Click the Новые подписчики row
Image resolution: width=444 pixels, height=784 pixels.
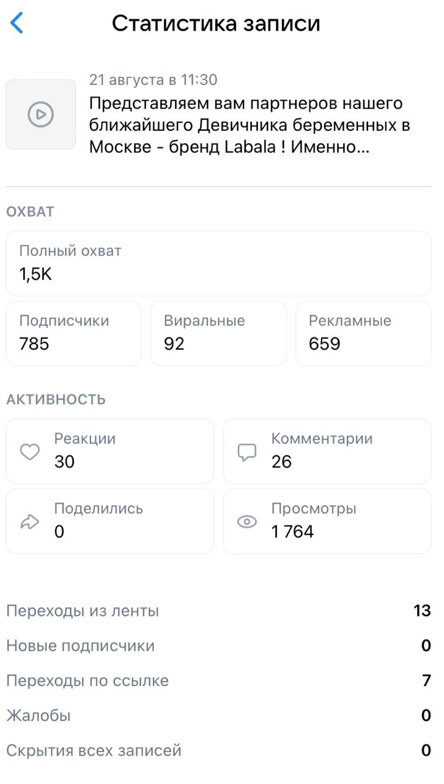218,645
